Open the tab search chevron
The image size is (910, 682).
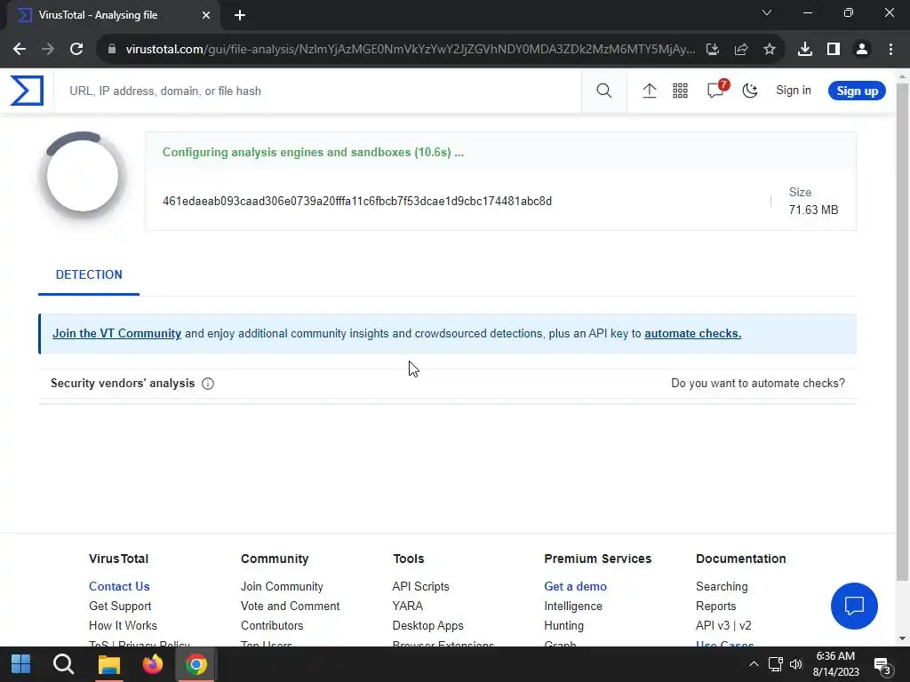pyautogui.click(x=767, y=12)
